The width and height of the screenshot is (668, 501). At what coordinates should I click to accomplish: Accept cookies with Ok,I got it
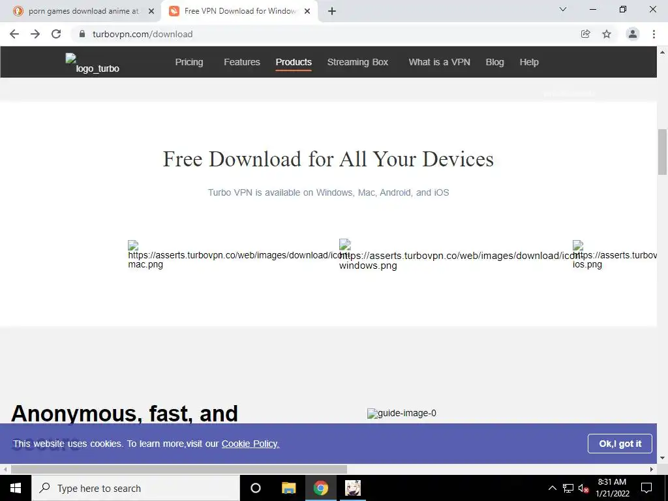(620, 444)
